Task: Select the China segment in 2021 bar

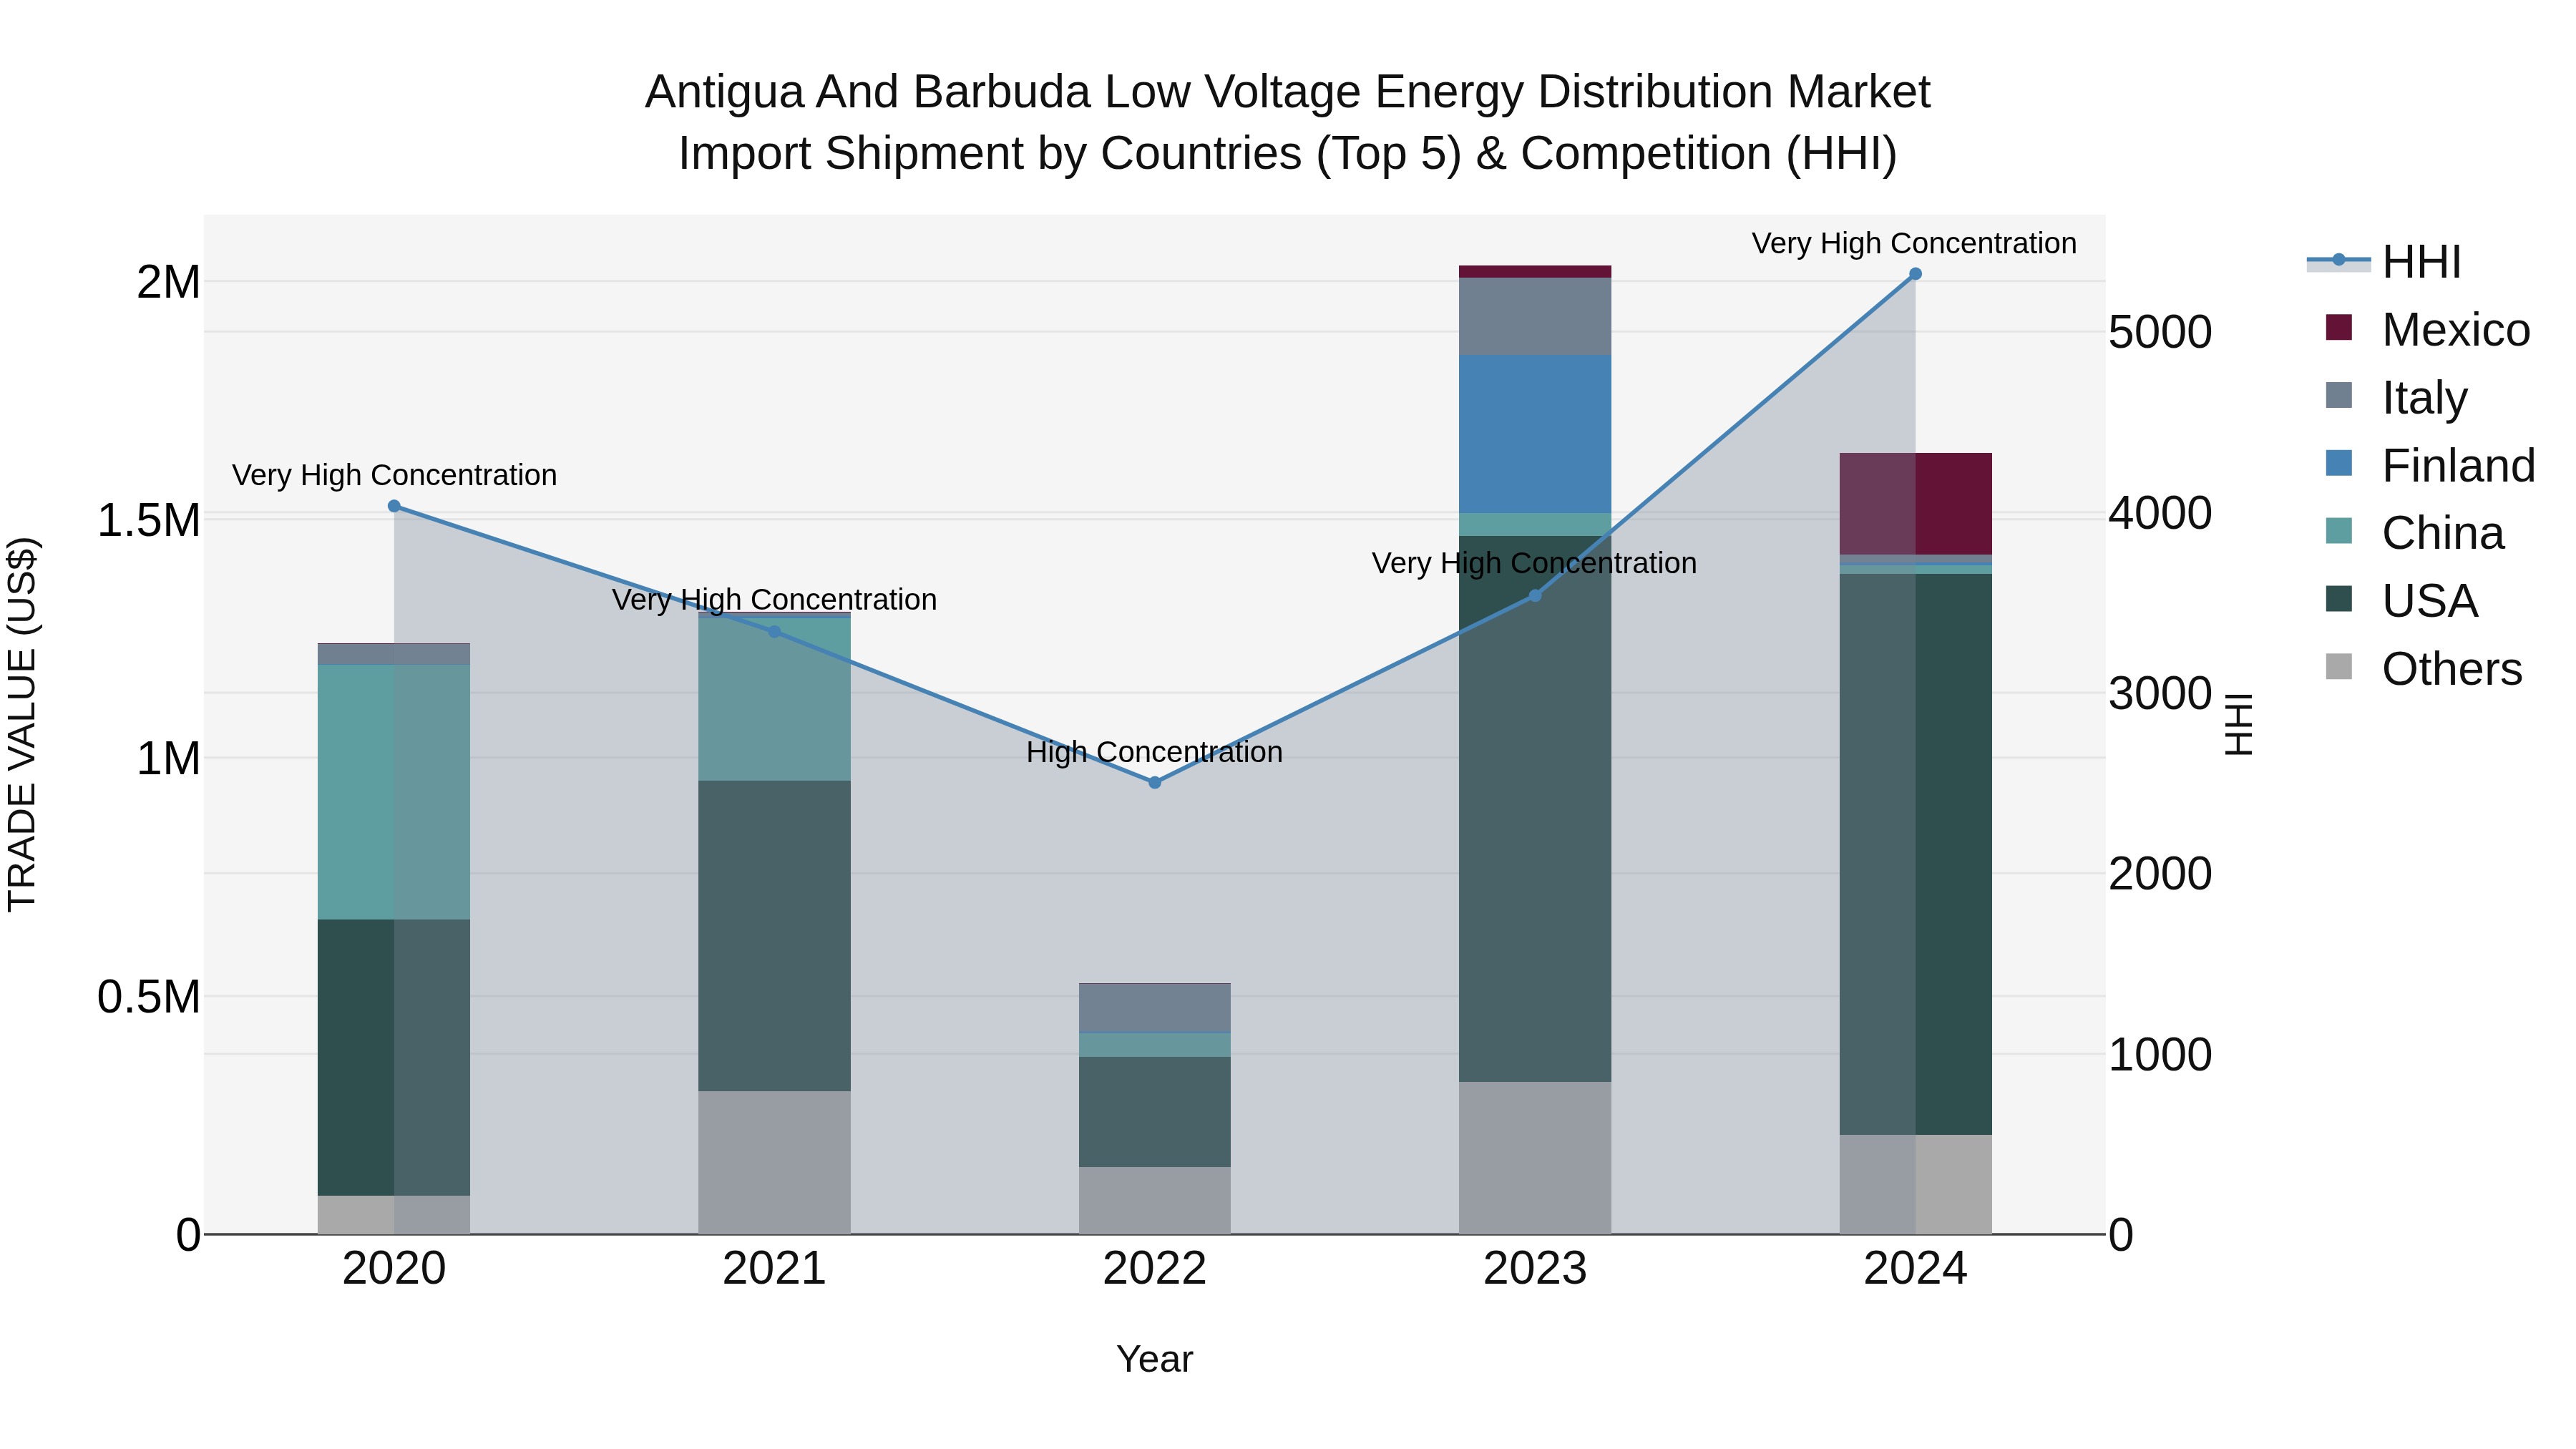Action: [x=774, y=700]
